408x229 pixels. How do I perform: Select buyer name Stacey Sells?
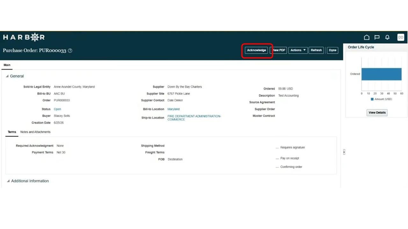(x=62, y=116)
